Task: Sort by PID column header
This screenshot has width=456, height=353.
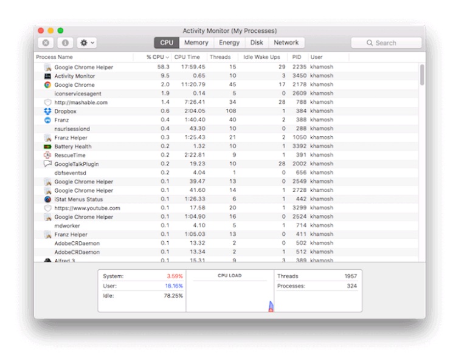Action: (x=296, y=57)
